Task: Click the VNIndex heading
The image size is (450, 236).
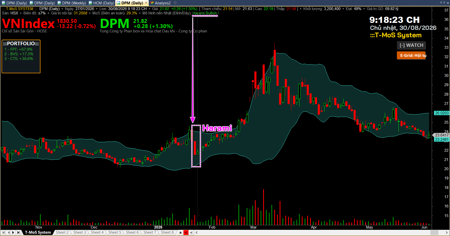Action: click(x=28, y=24)
